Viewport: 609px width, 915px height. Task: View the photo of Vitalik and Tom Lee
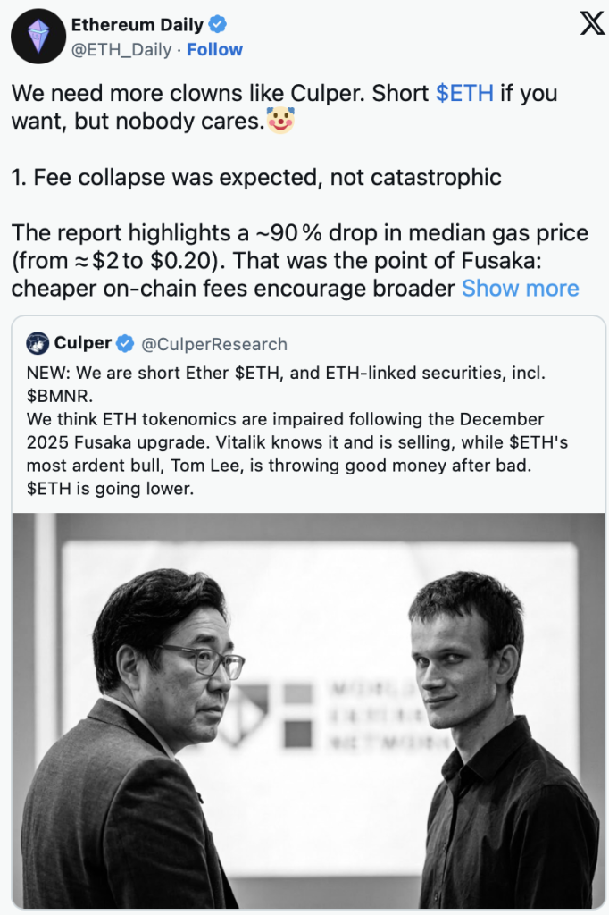304,706
